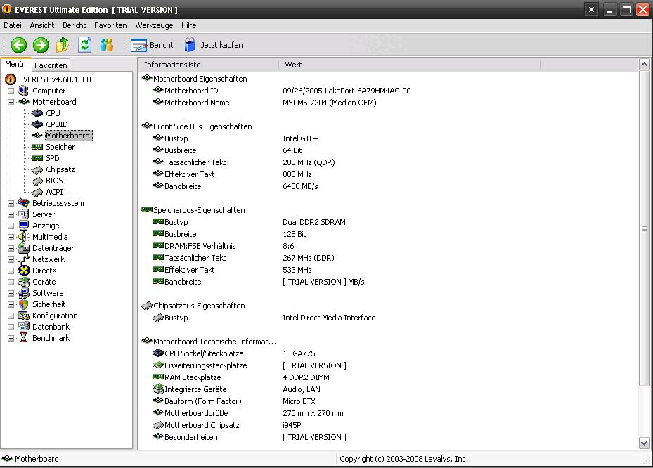Click the Datenträger drive icon
The image size is (653, 468).
pyautogui.click(x=24, y=248)
